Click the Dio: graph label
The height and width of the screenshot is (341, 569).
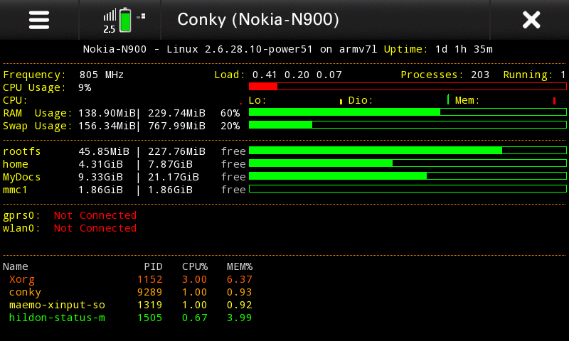361,100
